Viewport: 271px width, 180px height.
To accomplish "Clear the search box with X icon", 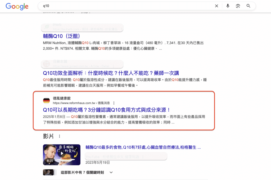I will pos(216,6).
